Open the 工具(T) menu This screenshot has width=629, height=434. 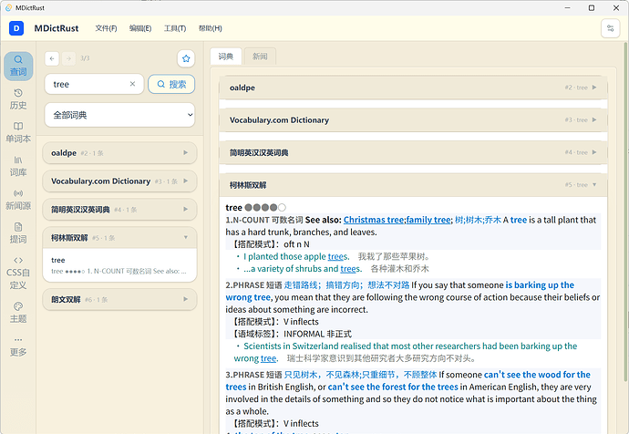(175, 28)
